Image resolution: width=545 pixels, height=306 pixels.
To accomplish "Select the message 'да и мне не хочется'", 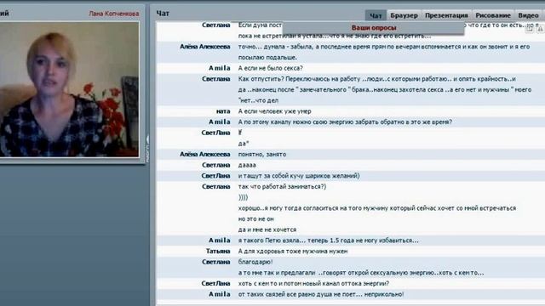I will click(267, 229).
